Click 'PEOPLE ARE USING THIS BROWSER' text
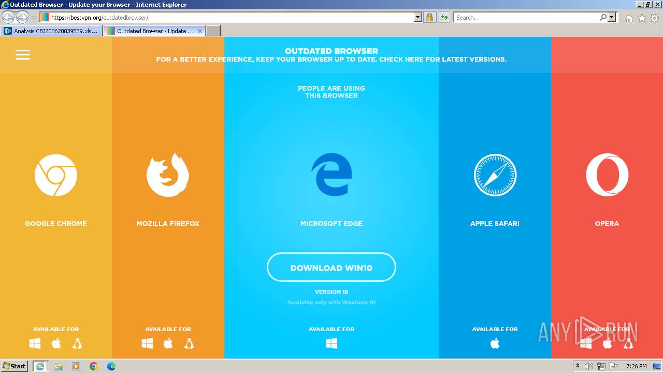 [331, 92]
